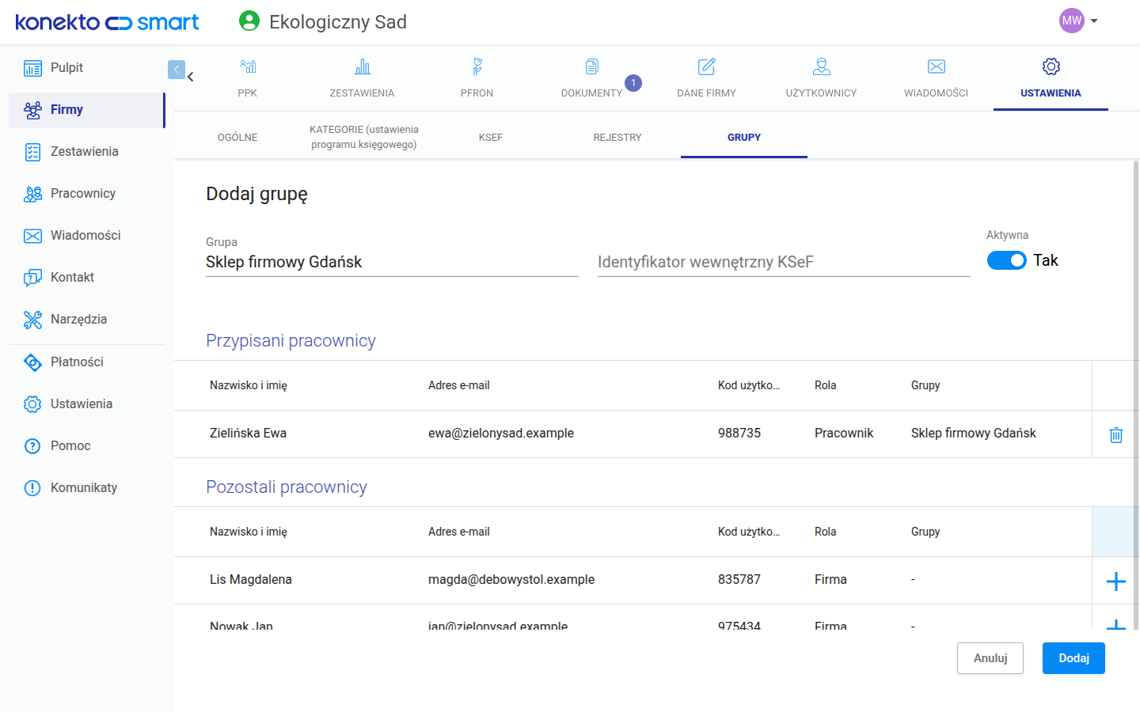Click the Grupa name input field
Viewport: 1140px width, 712px height.
392,262
